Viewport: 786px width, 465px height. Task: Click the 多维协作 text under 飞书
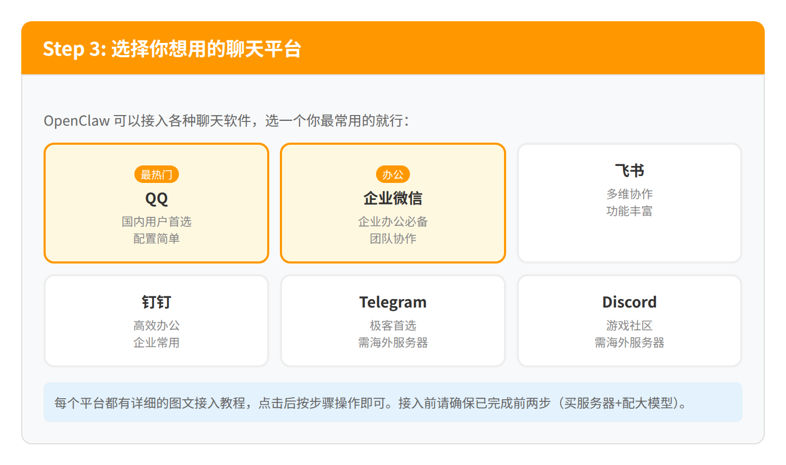pos(629,194)
